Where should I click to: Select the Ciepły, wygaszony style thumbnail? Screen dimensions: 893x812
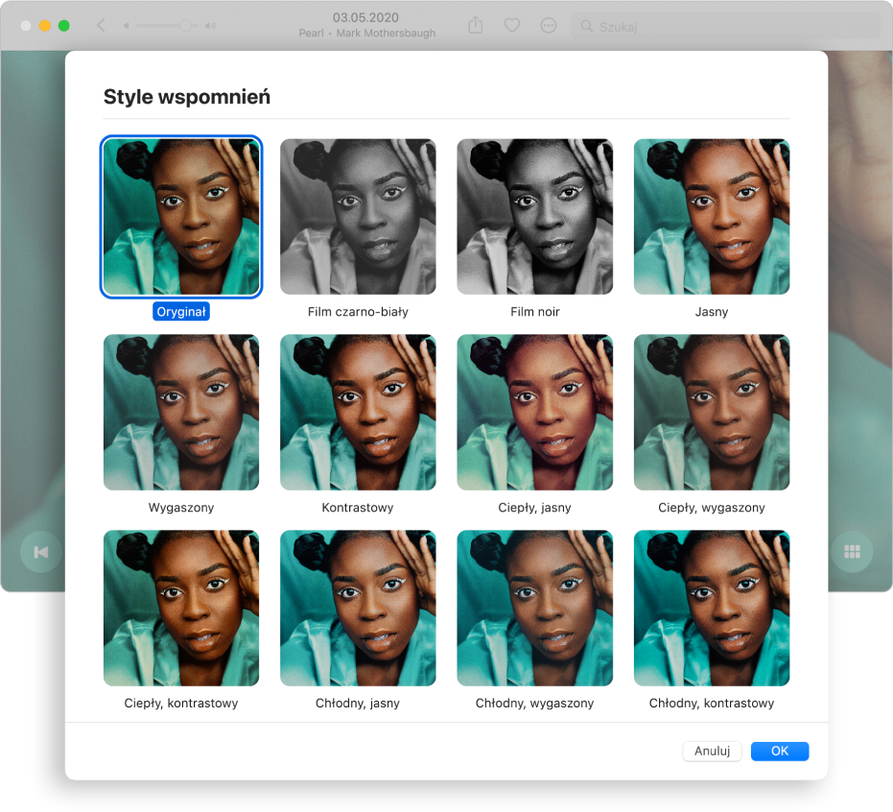pos(712,413)
